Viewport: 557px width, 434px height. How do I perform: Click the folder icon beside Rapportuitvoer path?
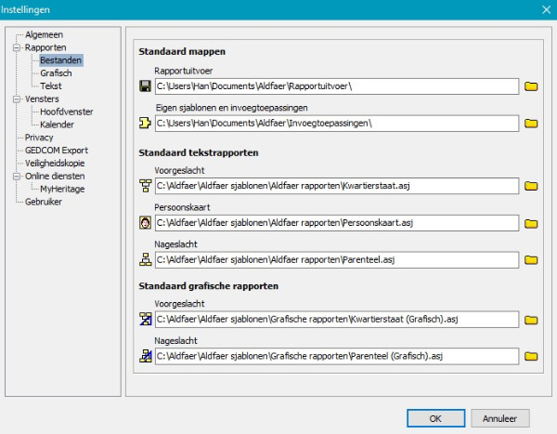point(531,86)
